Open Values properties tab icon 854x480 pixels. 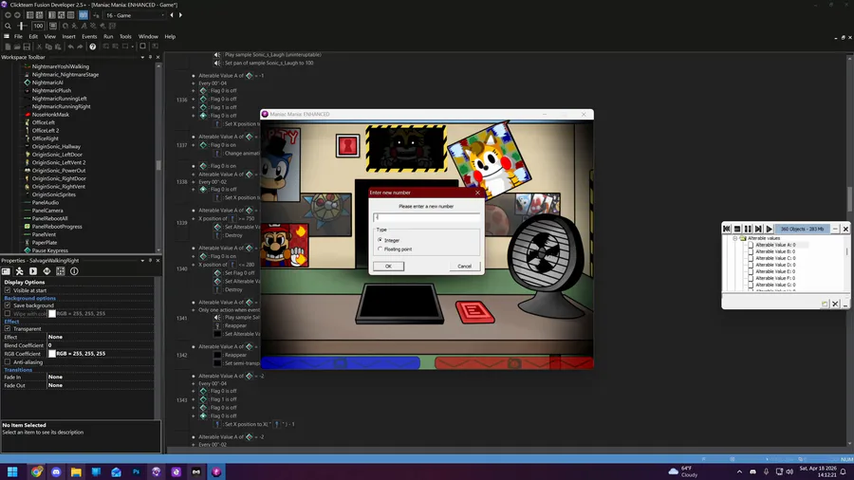click(x=46, y=271)
